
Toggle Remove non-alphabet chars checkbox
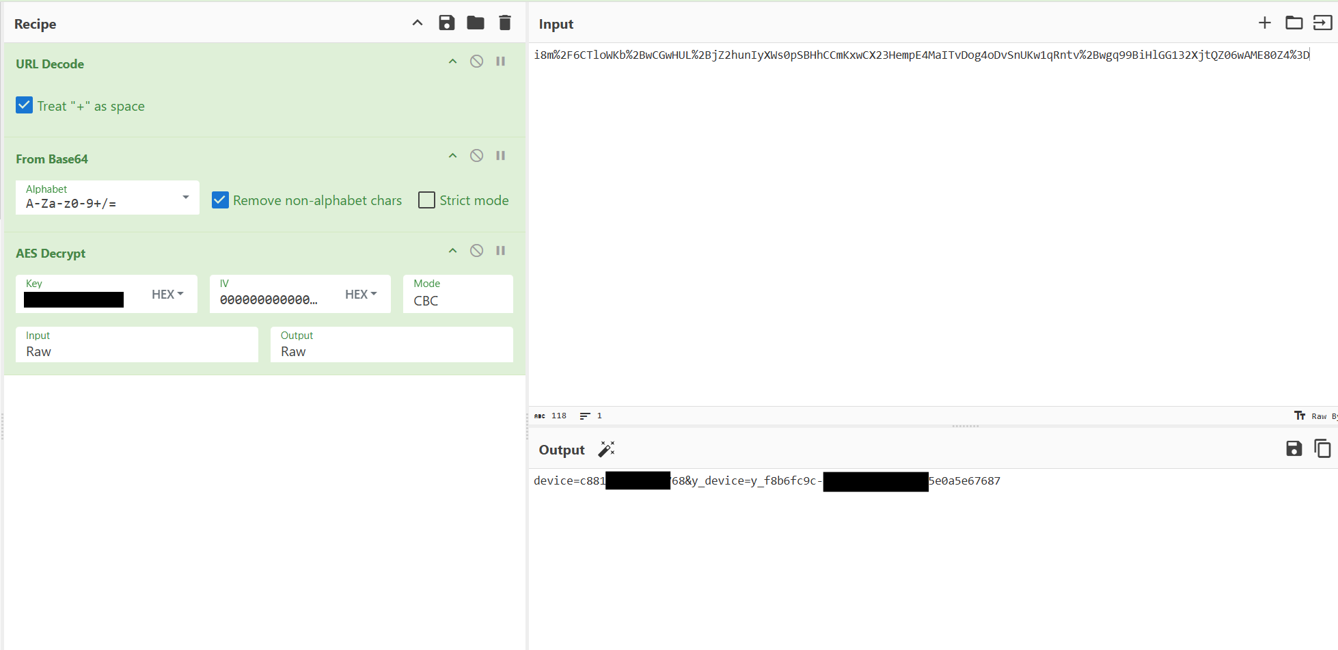coord(220,200)
